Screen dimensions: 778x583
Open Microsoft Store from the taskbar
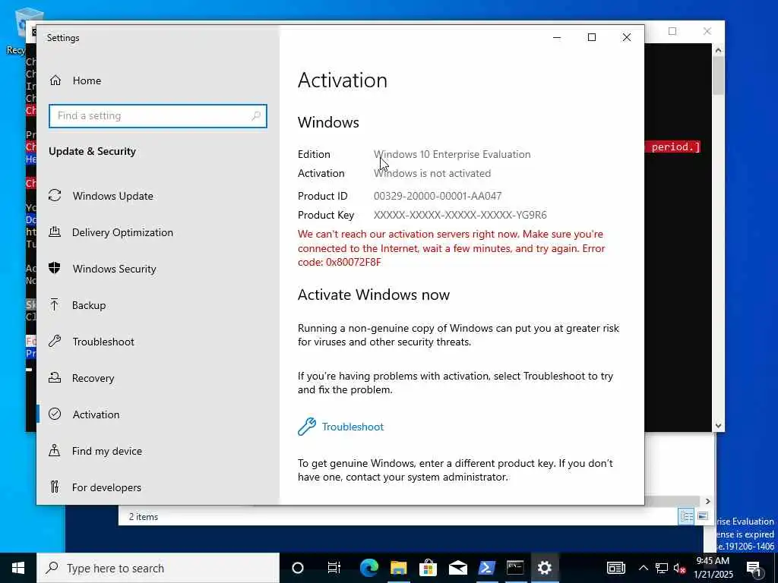pyautogui.click(x=428, y=568)
